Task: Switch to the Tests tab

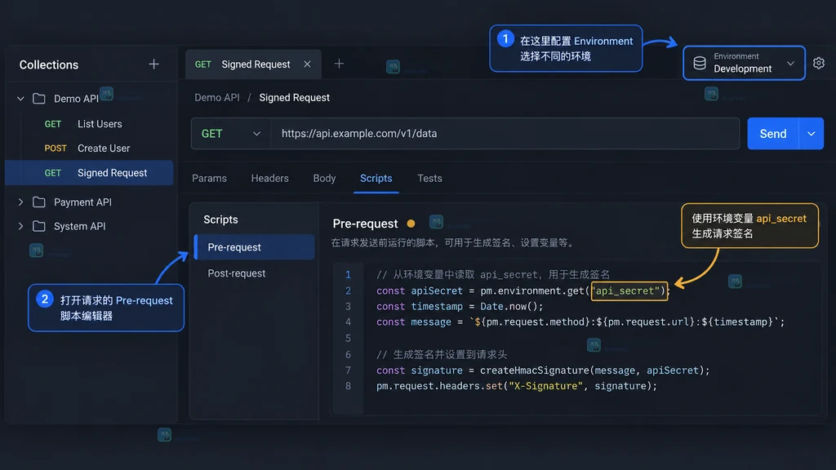Action: pyautogui.click(x=429, y=179)
